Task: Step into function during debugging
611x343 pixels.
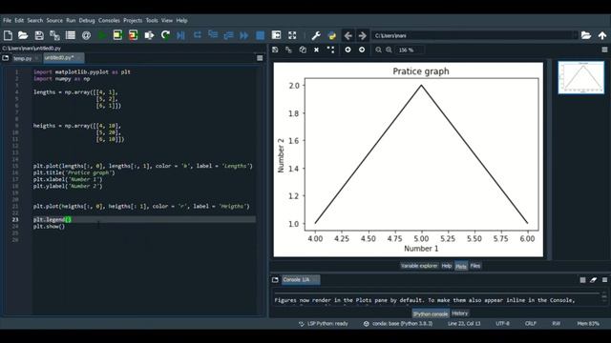Action: [x=213, y=35]
